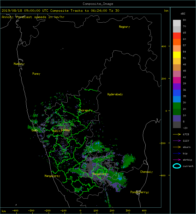This screenshot has width=196, height=214.
Task: Pick the 65 dBZ red swatch
Action: (177, 36)
